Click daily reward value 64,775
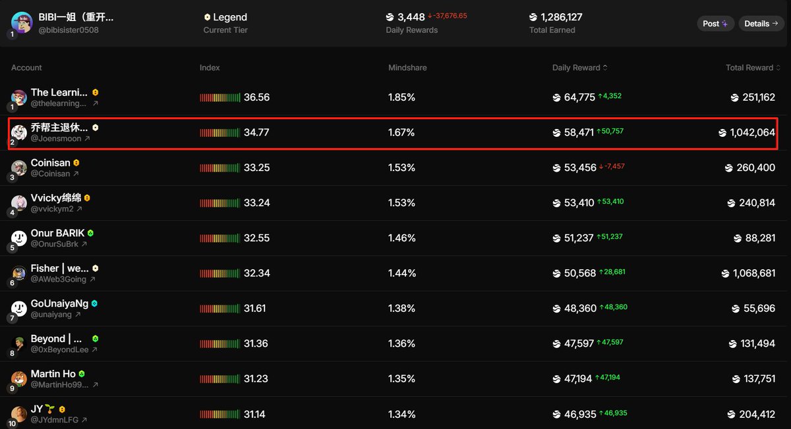The image size is (791, 429). click(x=579, y=97)
